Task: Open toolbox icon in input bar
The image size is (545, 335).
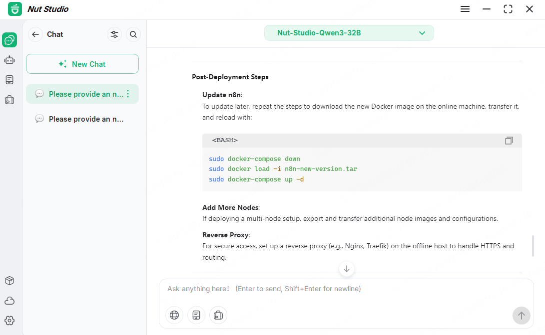Action: [x=218, y=315]
